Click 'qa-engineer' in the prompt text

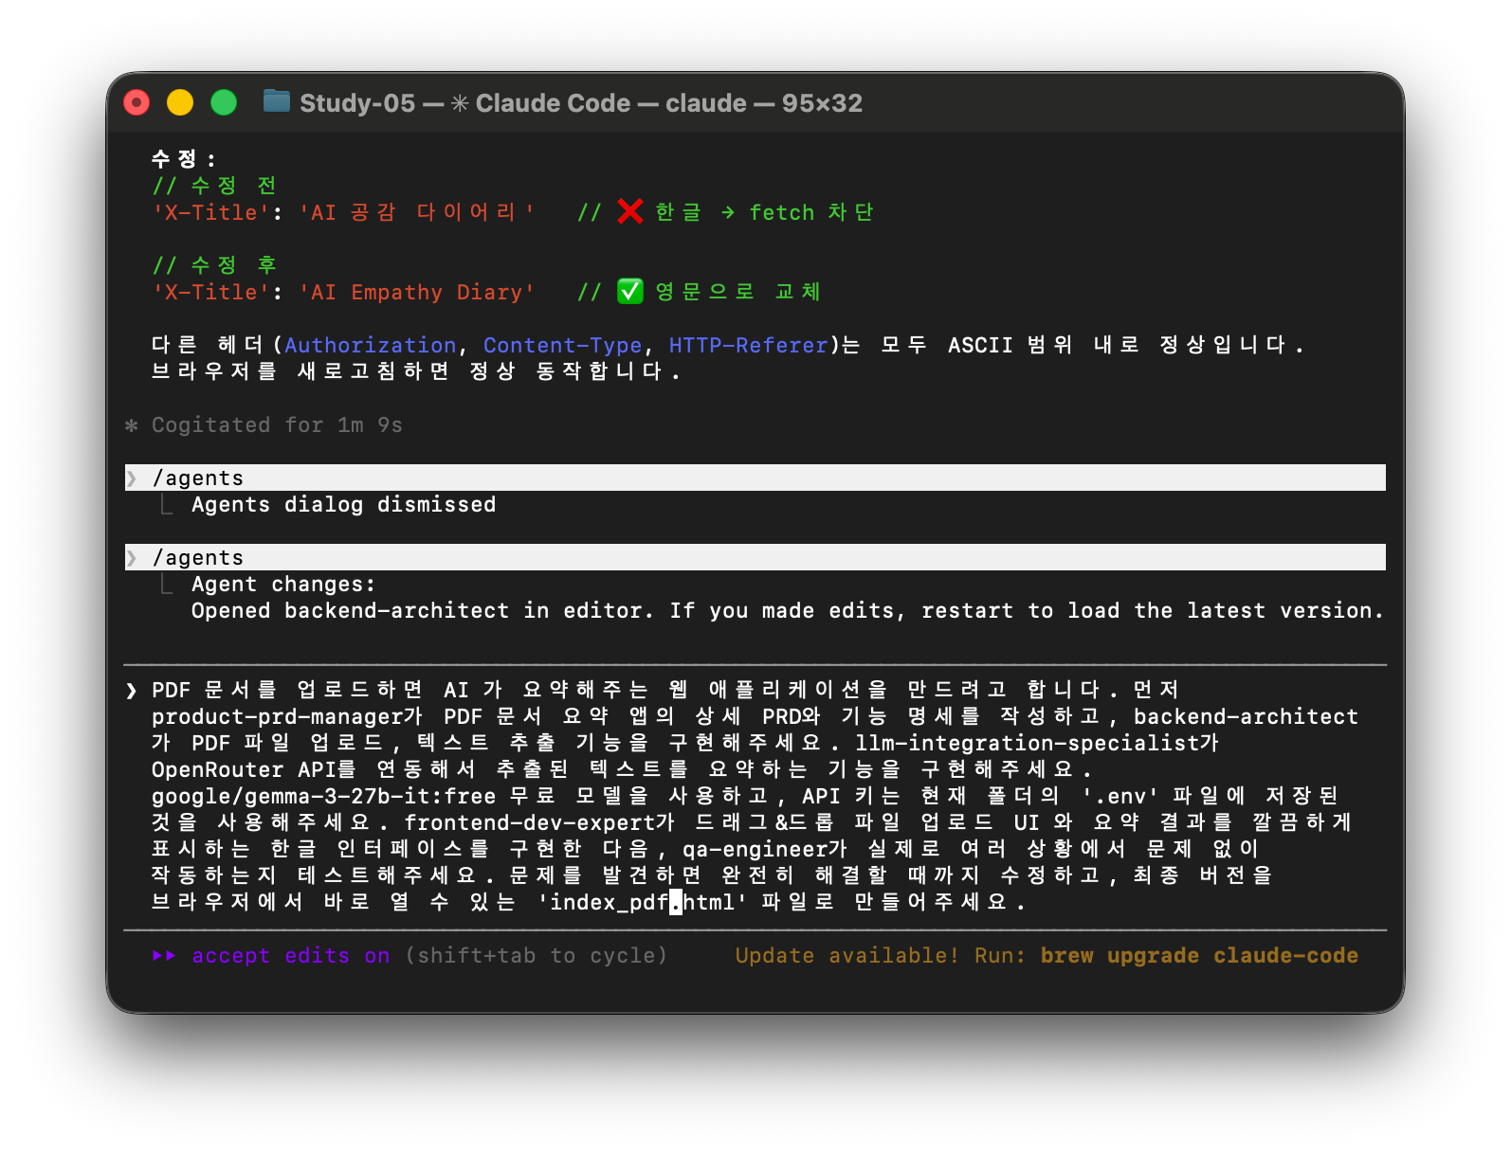(755, 849)
